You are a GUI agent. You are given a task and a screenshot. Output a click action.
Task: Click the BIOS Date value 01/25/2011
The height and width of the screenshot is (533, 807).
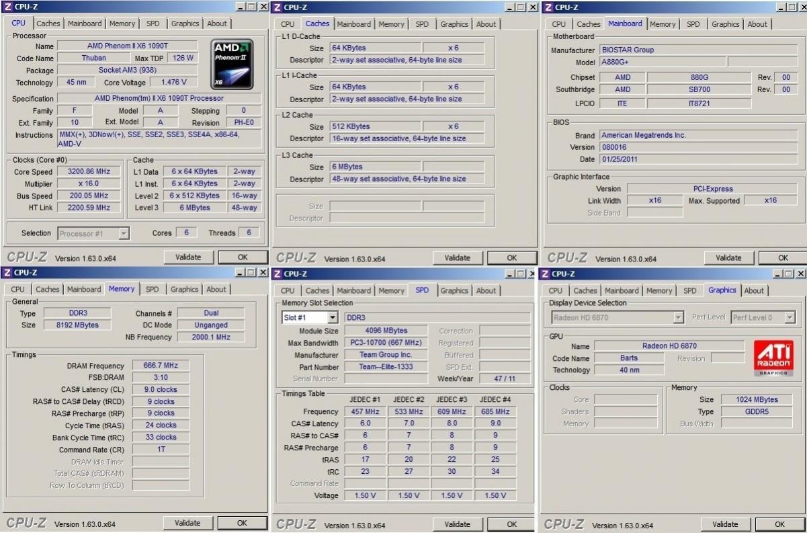click(x=698, y=159)
